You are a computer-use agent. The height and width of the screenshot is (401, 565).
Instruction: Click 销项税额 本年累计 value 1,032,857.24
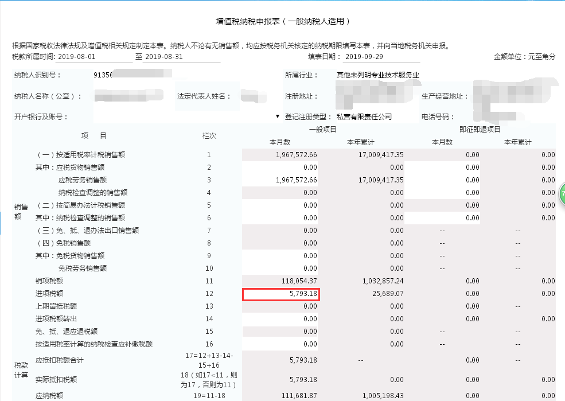point(383,281)
